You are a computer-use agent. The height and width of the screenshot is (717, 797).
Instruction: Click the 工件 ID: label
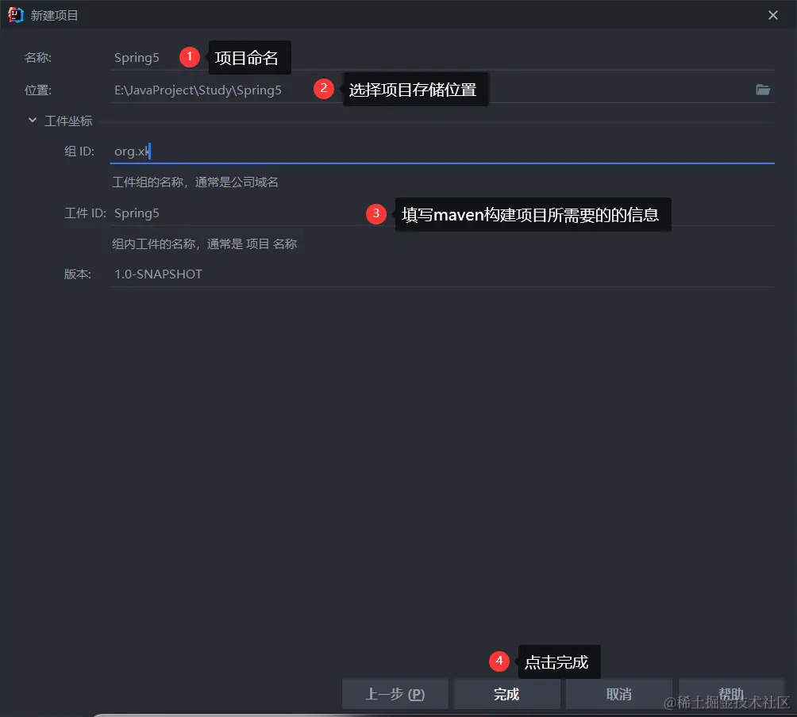(86, 213)
